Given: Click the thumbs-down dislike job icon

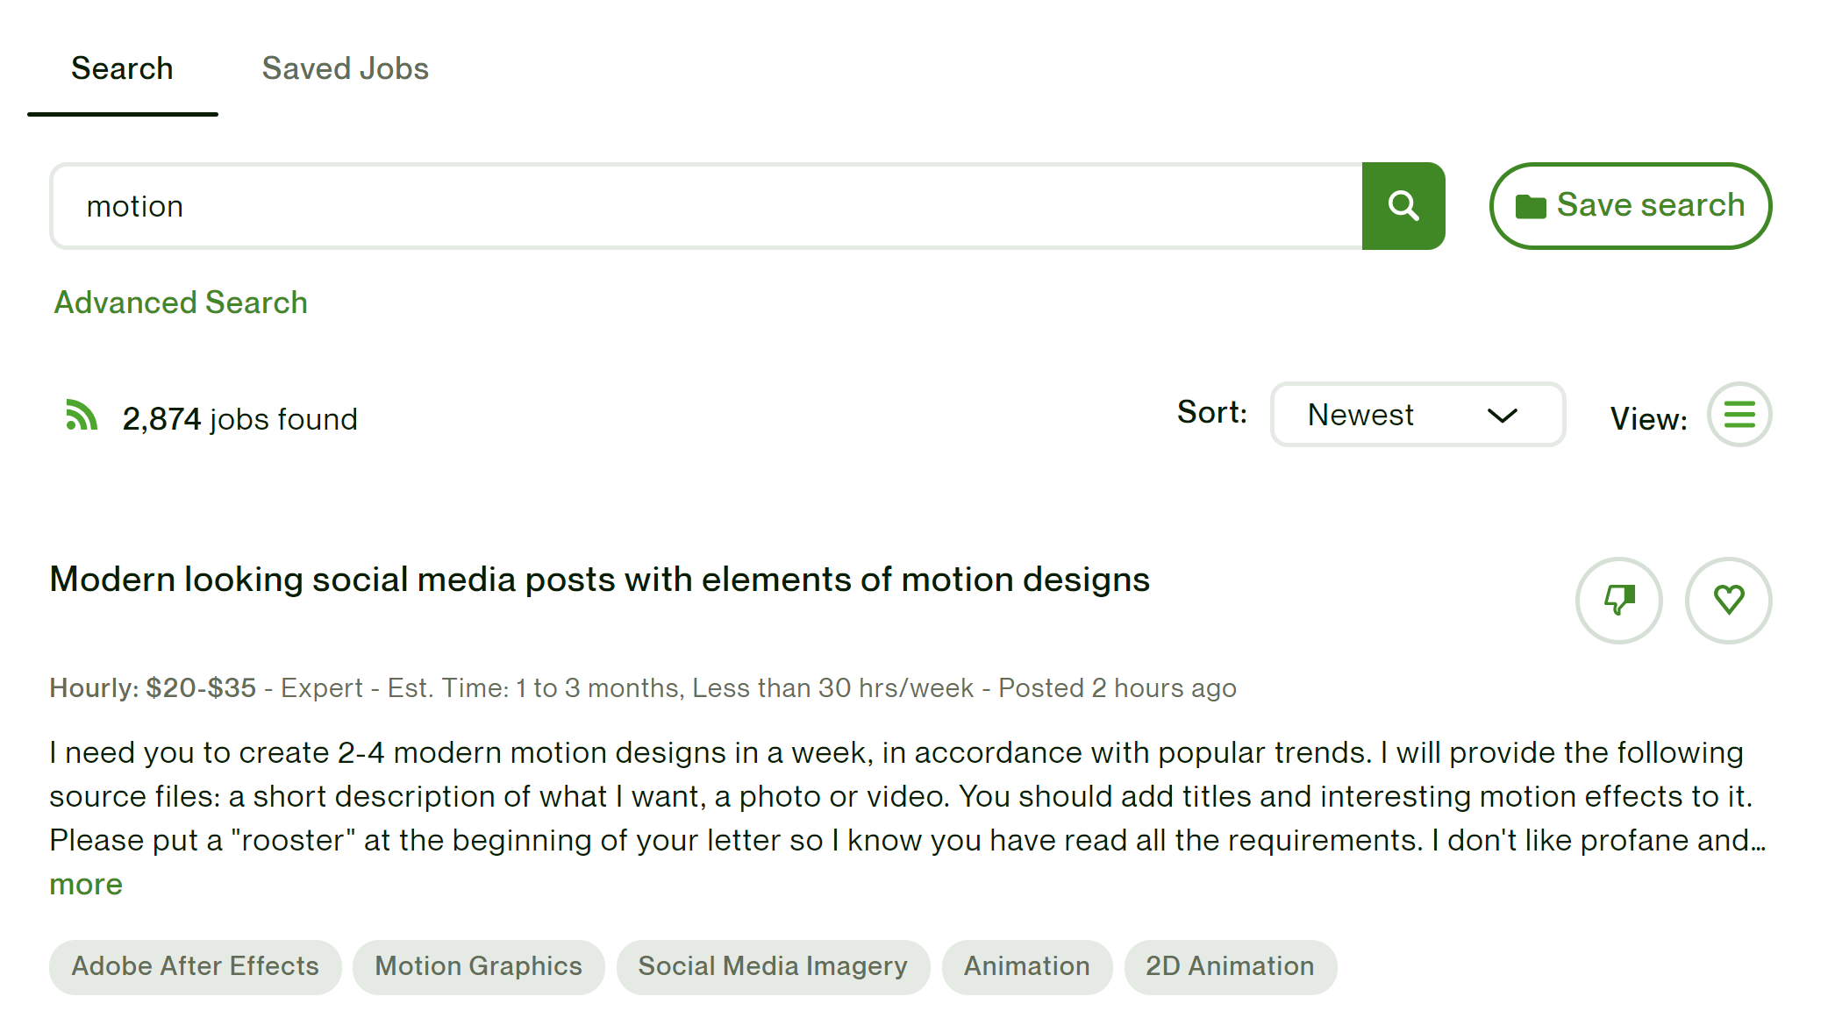Looking at the screenshot, I should click(x=1618, y=601).
